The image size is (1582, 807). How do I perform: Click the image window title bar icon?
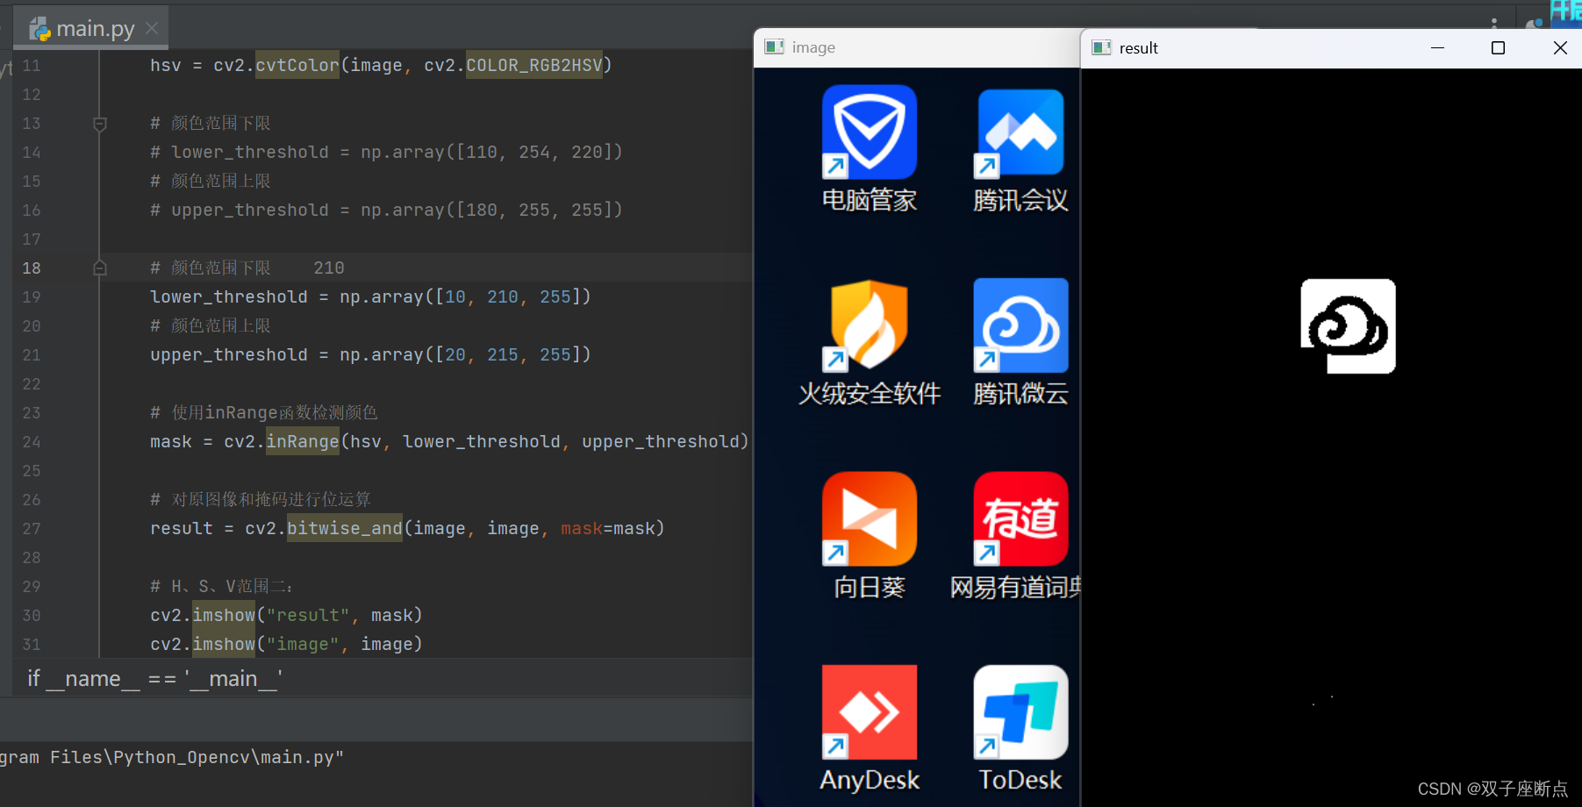(774, 47)
